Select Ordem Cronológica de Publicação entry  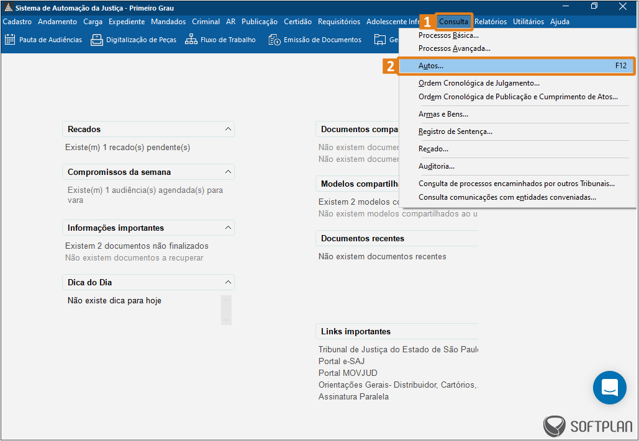(517, 97)
